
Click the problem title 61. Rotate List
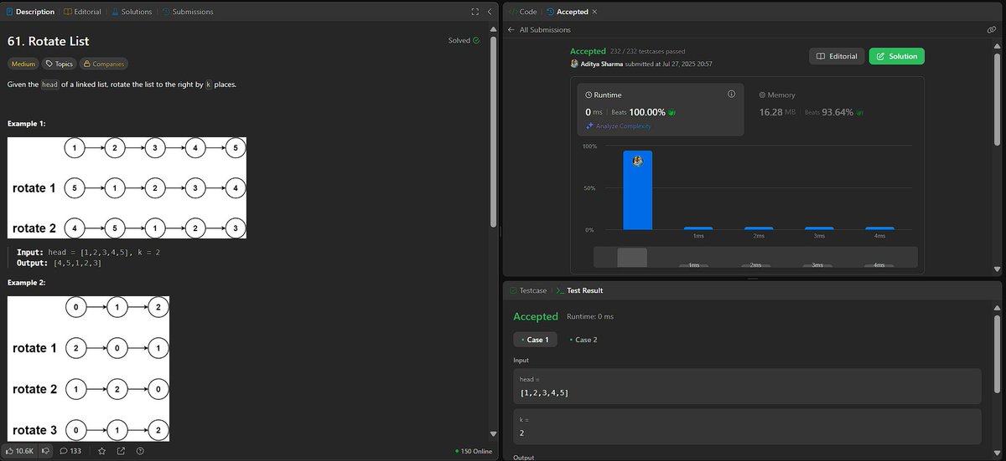pyautogui.click(x=48, y=41)
